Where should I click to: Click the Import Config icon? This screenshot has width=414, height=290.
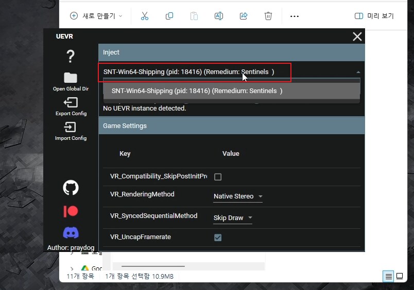71,127
